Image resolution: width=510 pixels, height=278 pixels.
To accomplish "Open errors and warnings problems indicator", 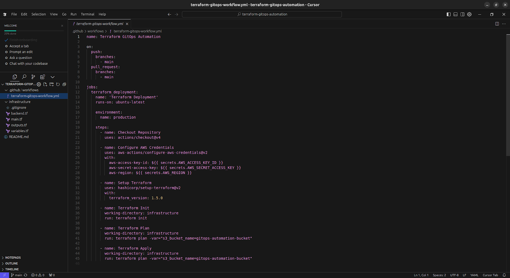I will pos(38,275).
